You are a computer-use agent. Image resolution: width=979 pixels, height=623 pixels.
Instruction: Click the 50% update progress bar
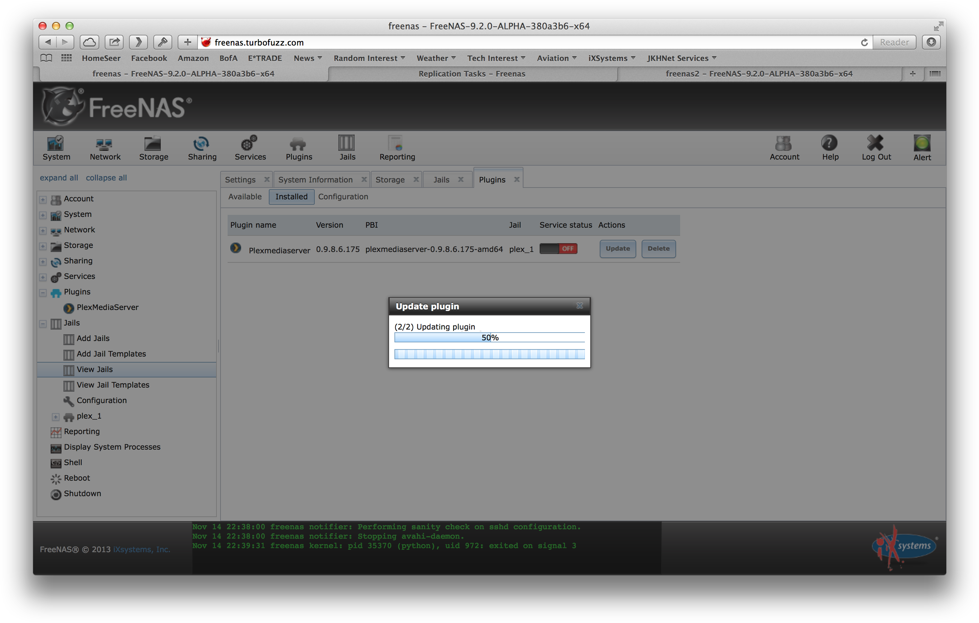490,338
